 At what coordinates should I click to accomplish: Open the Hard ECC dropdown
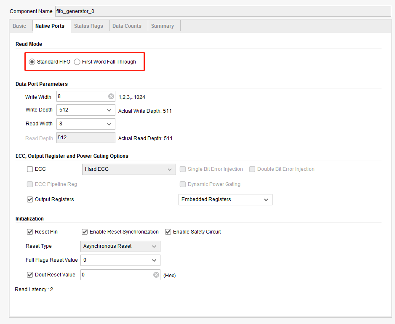[x=129, y=169]
